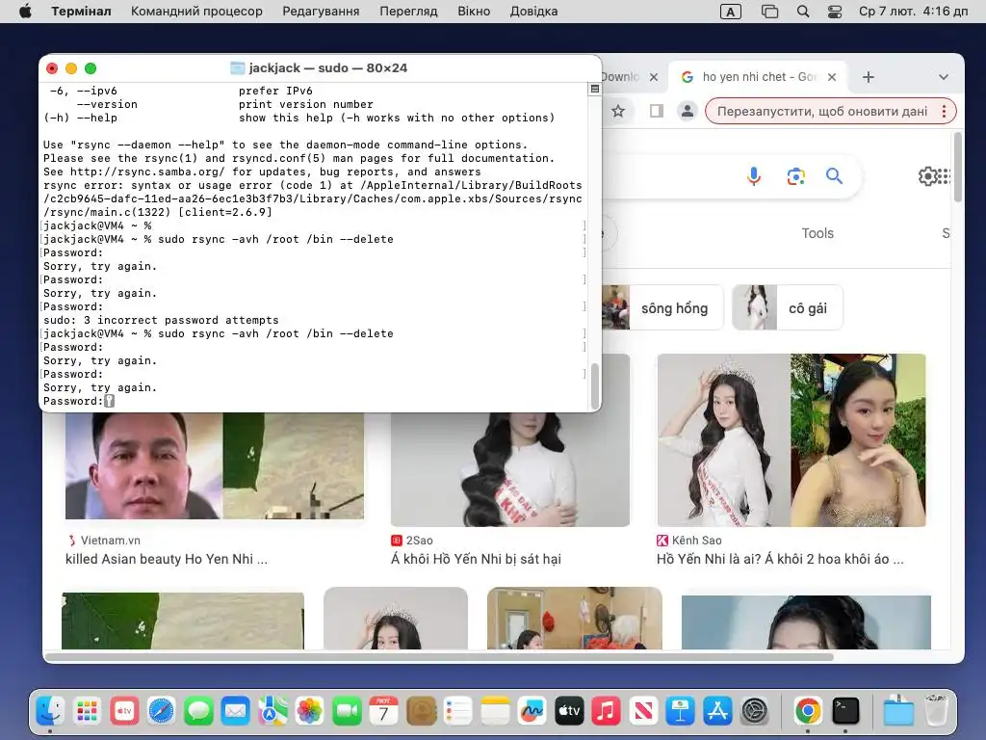Open Spotlight search in menu bar
Viewport: 986px width, 740px height.
click(x=803, y=12)
